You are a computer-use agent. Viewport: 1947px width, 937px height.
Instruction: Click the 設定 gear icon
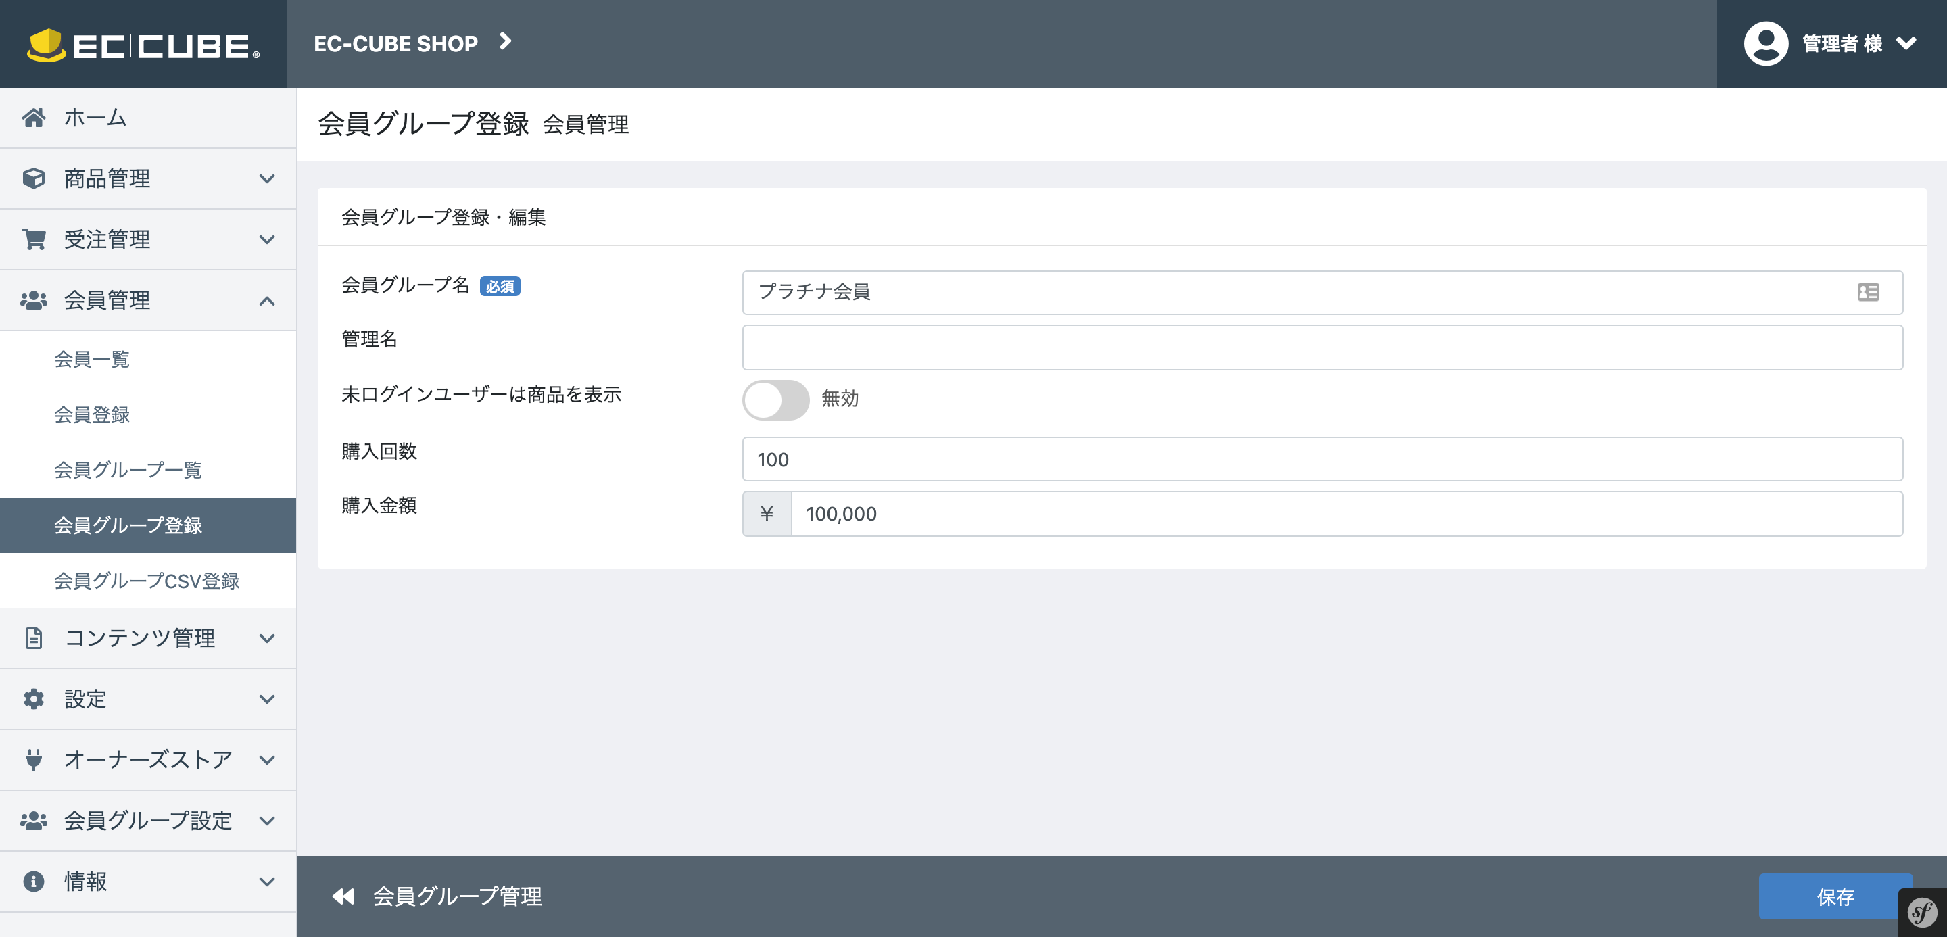33,699
